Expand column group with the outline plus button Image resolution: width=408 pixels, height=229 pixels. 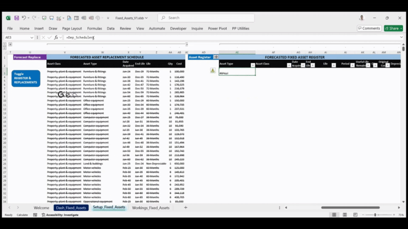click(10, 44)
